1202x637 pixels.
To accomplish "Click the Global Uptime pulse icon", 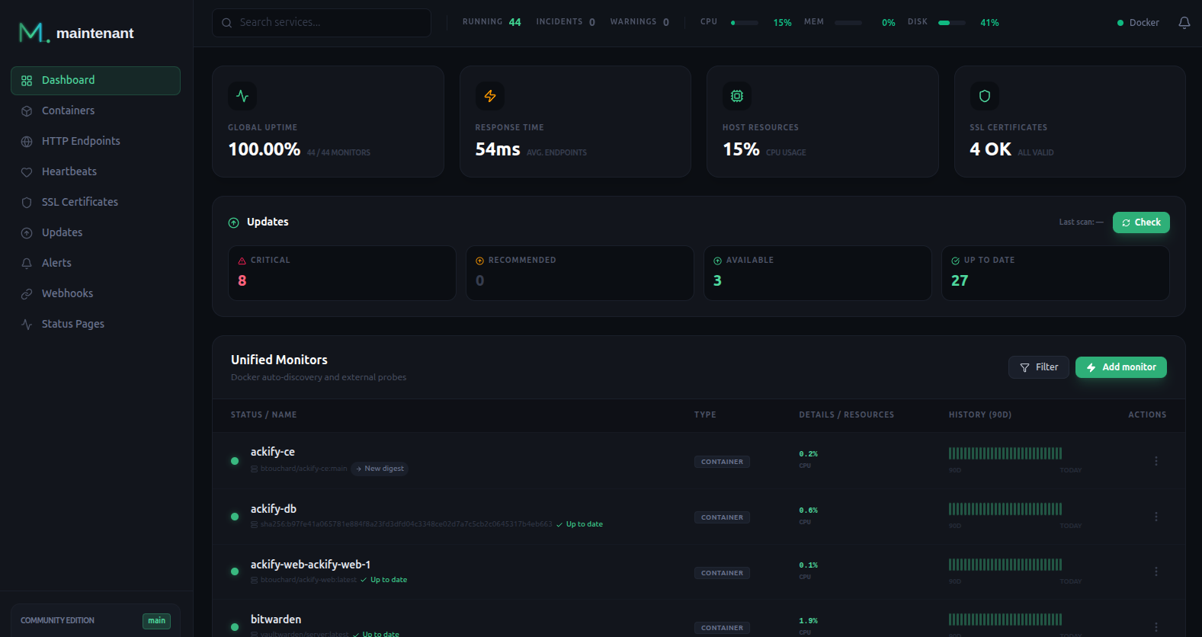I will point(242,96).
